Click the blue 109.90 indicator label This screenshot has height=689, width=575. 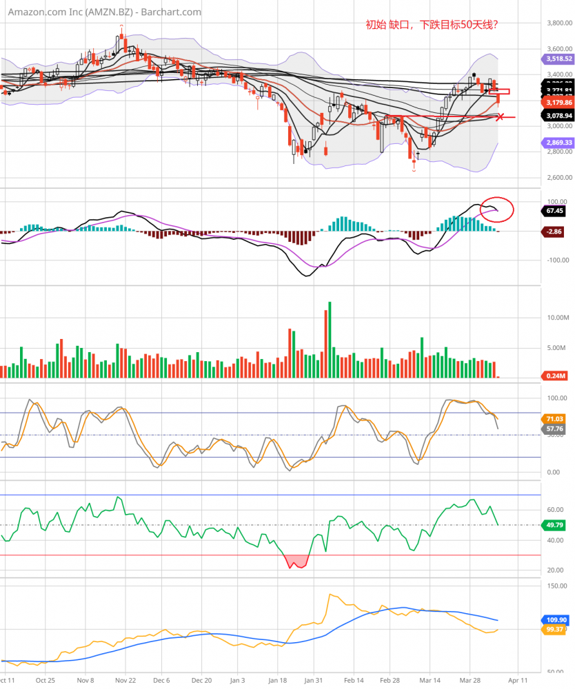tap(554, 619)
